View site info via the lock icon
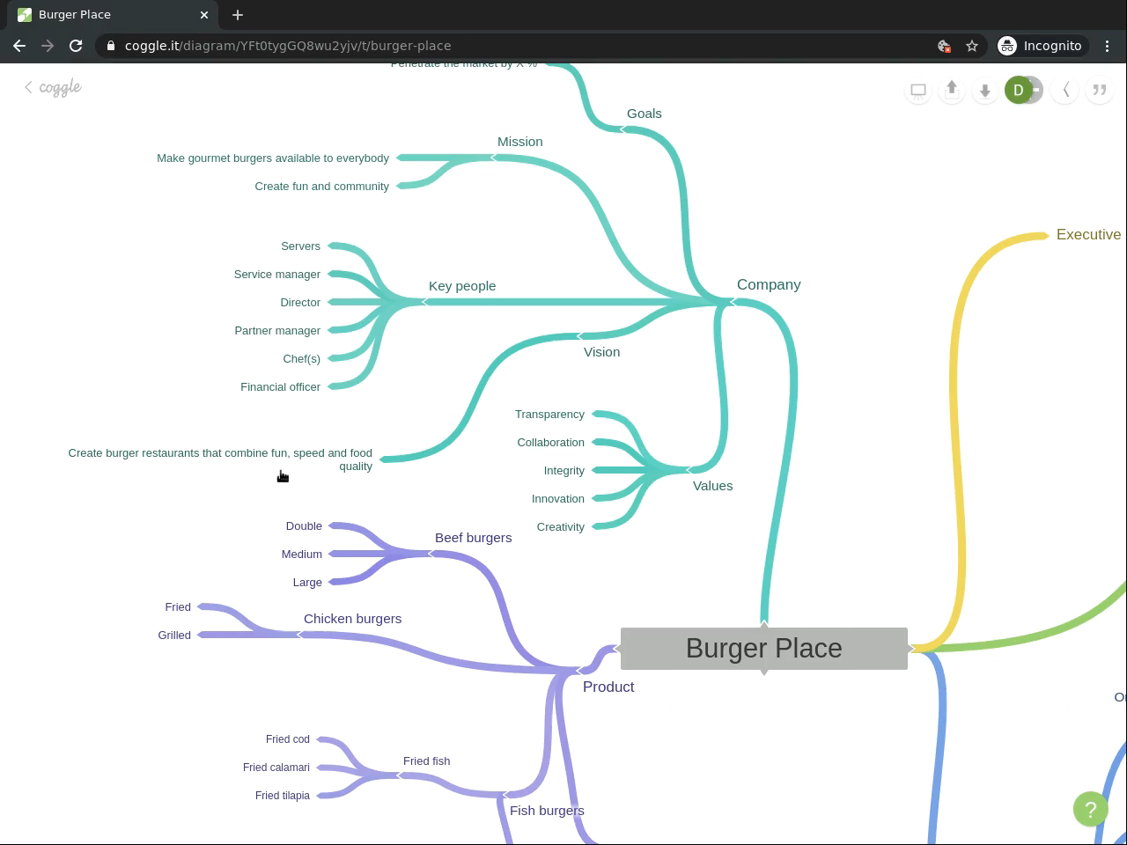1127x845 pixels. tap(111, 46)
